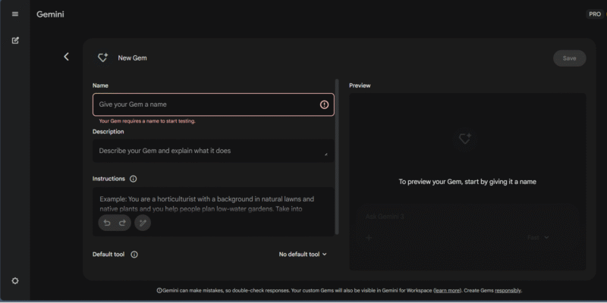The width and height of the screenshot is (607, 303).
Task: Click the Description label text
Action: (108, 131)
